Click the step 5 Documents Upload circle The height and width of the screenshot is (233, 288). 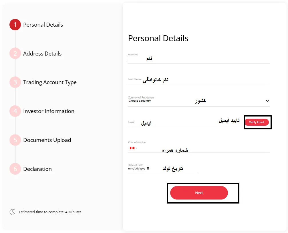[15, 140]
